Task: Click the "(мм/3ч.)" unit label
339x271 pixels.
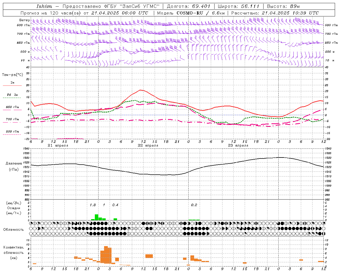Action: (x=14, y=203)
